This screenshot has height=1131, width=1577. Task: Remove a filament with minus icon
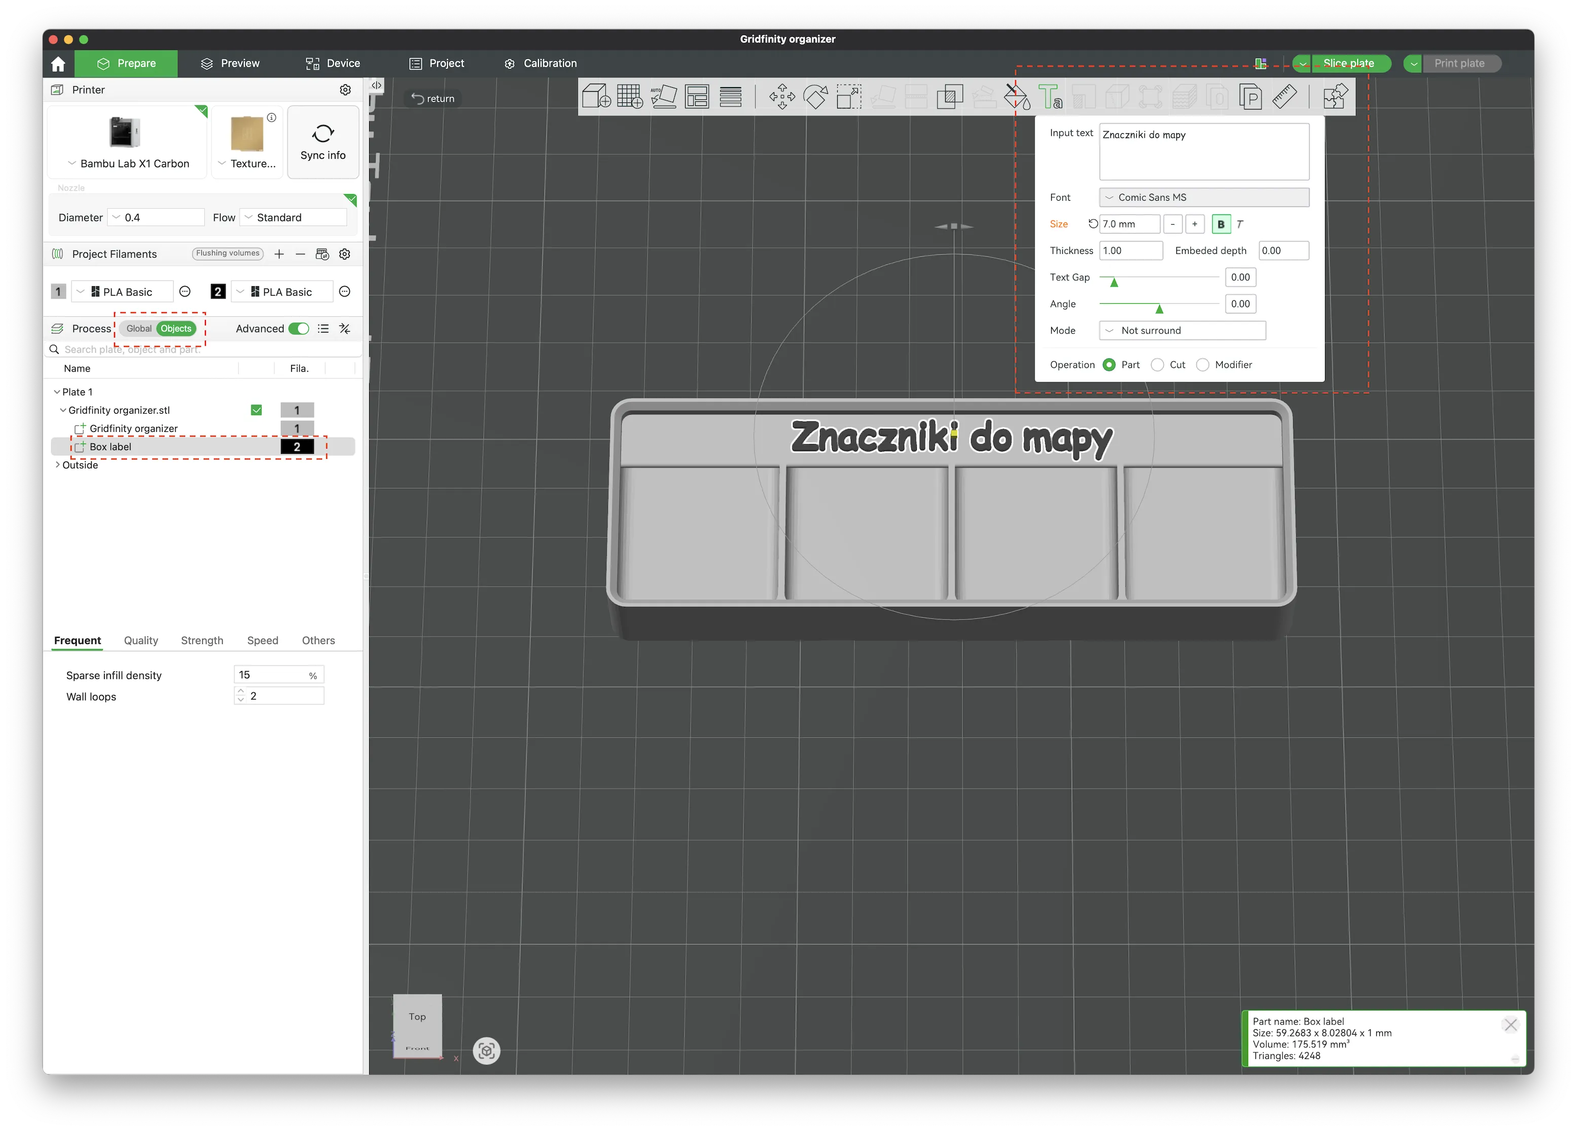(300, 254)
